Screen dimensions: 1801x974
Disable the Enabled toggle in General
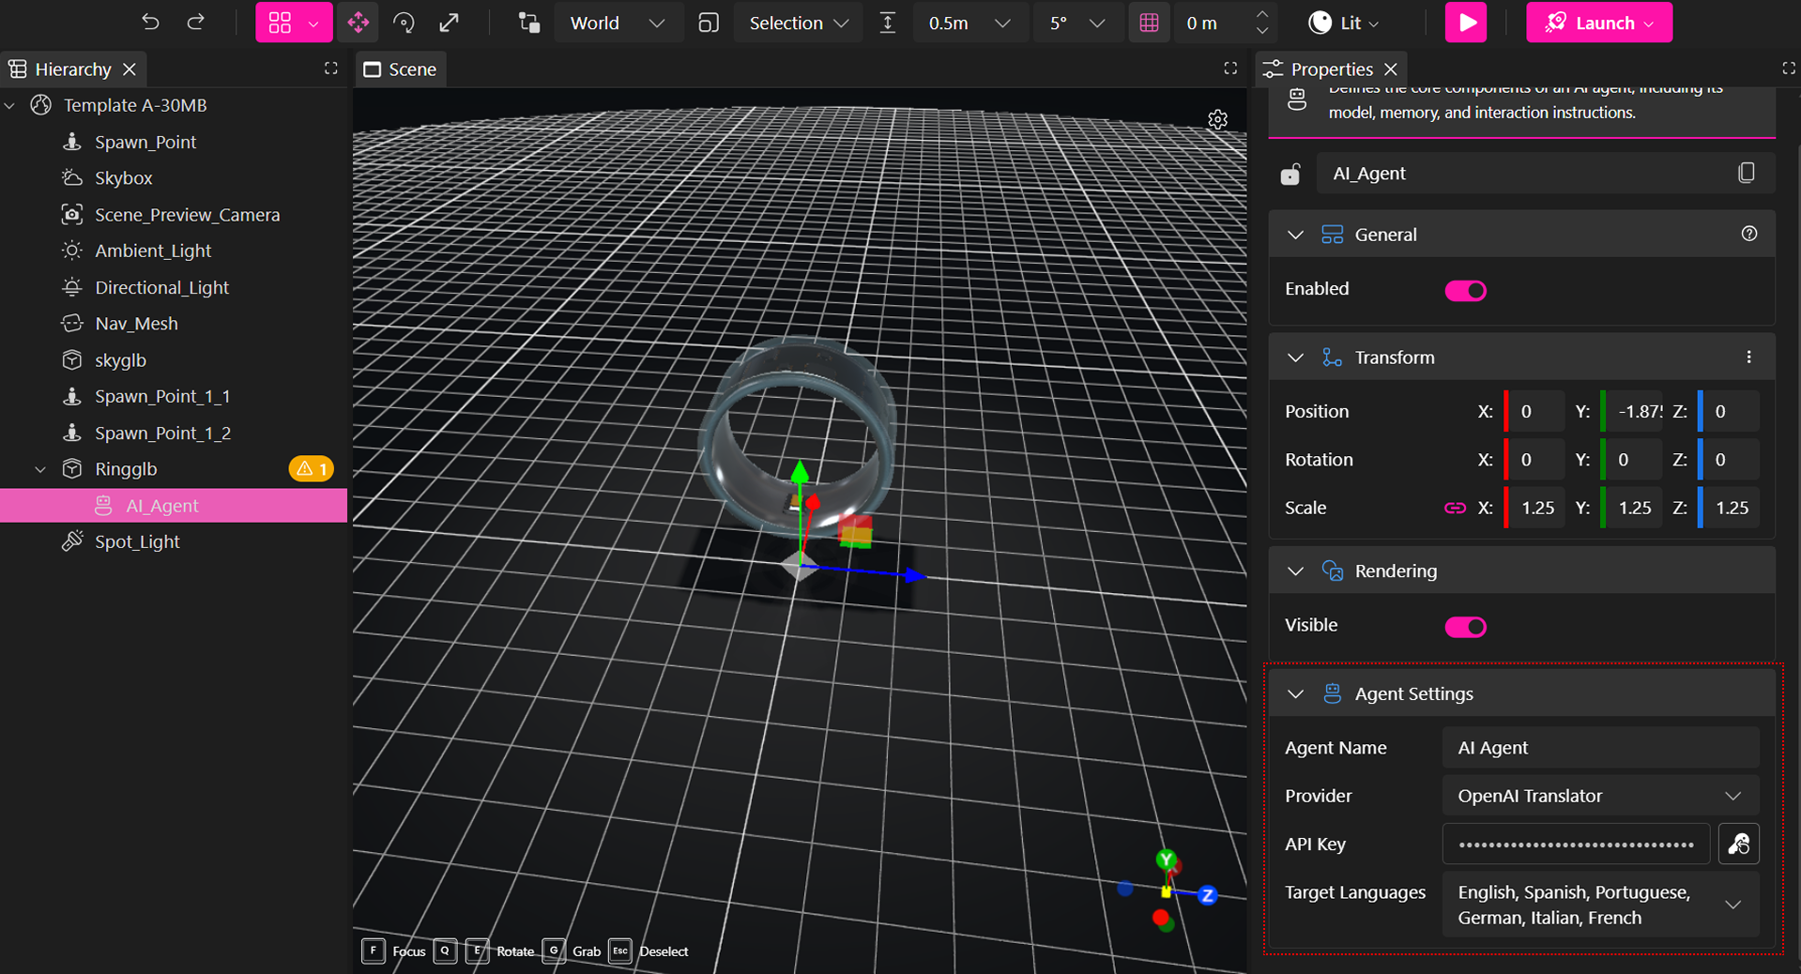click(x=1465, y=291)
